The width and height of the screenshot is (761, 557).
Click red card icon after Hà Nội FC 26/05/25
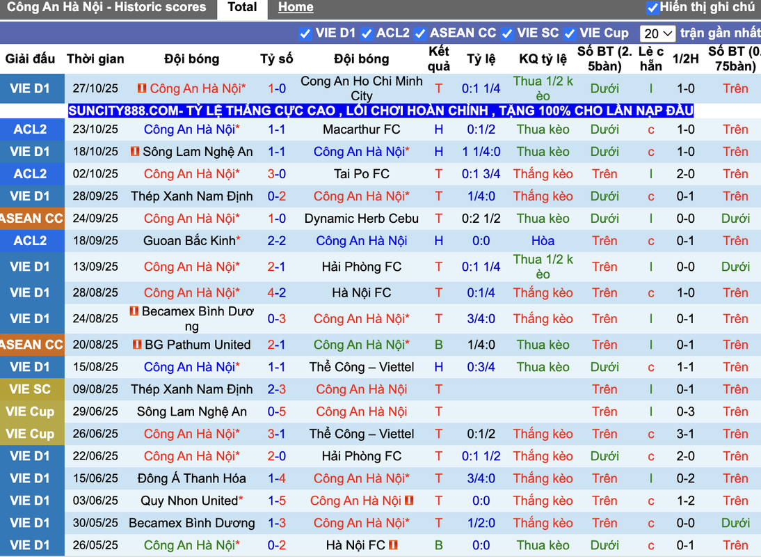click(x=393, y=545)
